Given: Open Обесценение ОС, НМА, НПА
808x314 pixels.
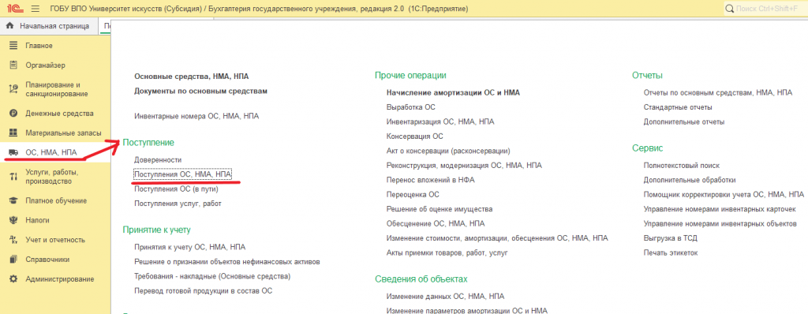Looking at the screenshot, I should [x=436, y=224].
